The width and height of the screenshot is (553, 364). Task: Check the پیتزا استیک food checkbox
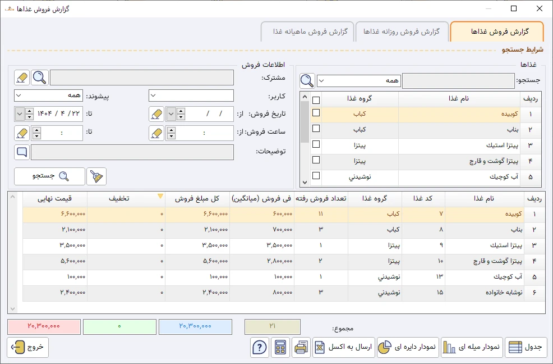pos(316,144)
